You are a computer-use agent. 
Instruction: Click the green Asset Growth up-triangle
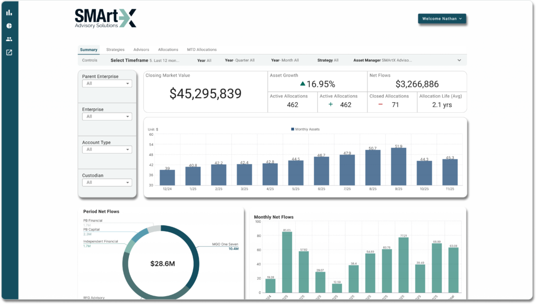(303, 84)
